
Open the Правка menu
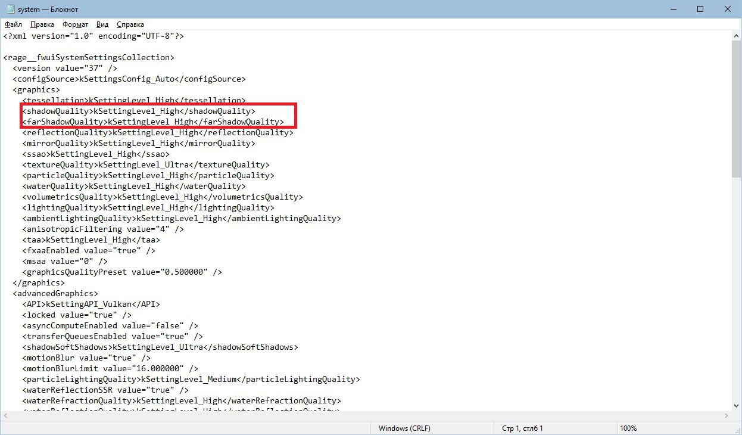42,24
